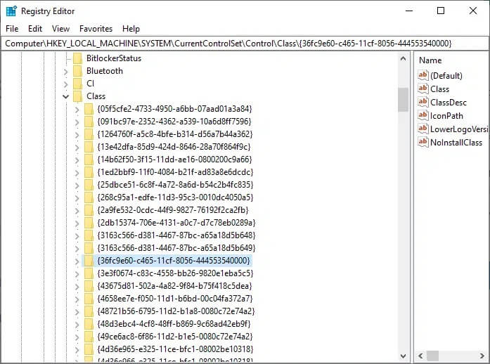Click string value icon for (Default)
This screenshot has height=364, width=490.
pos(423,75)
